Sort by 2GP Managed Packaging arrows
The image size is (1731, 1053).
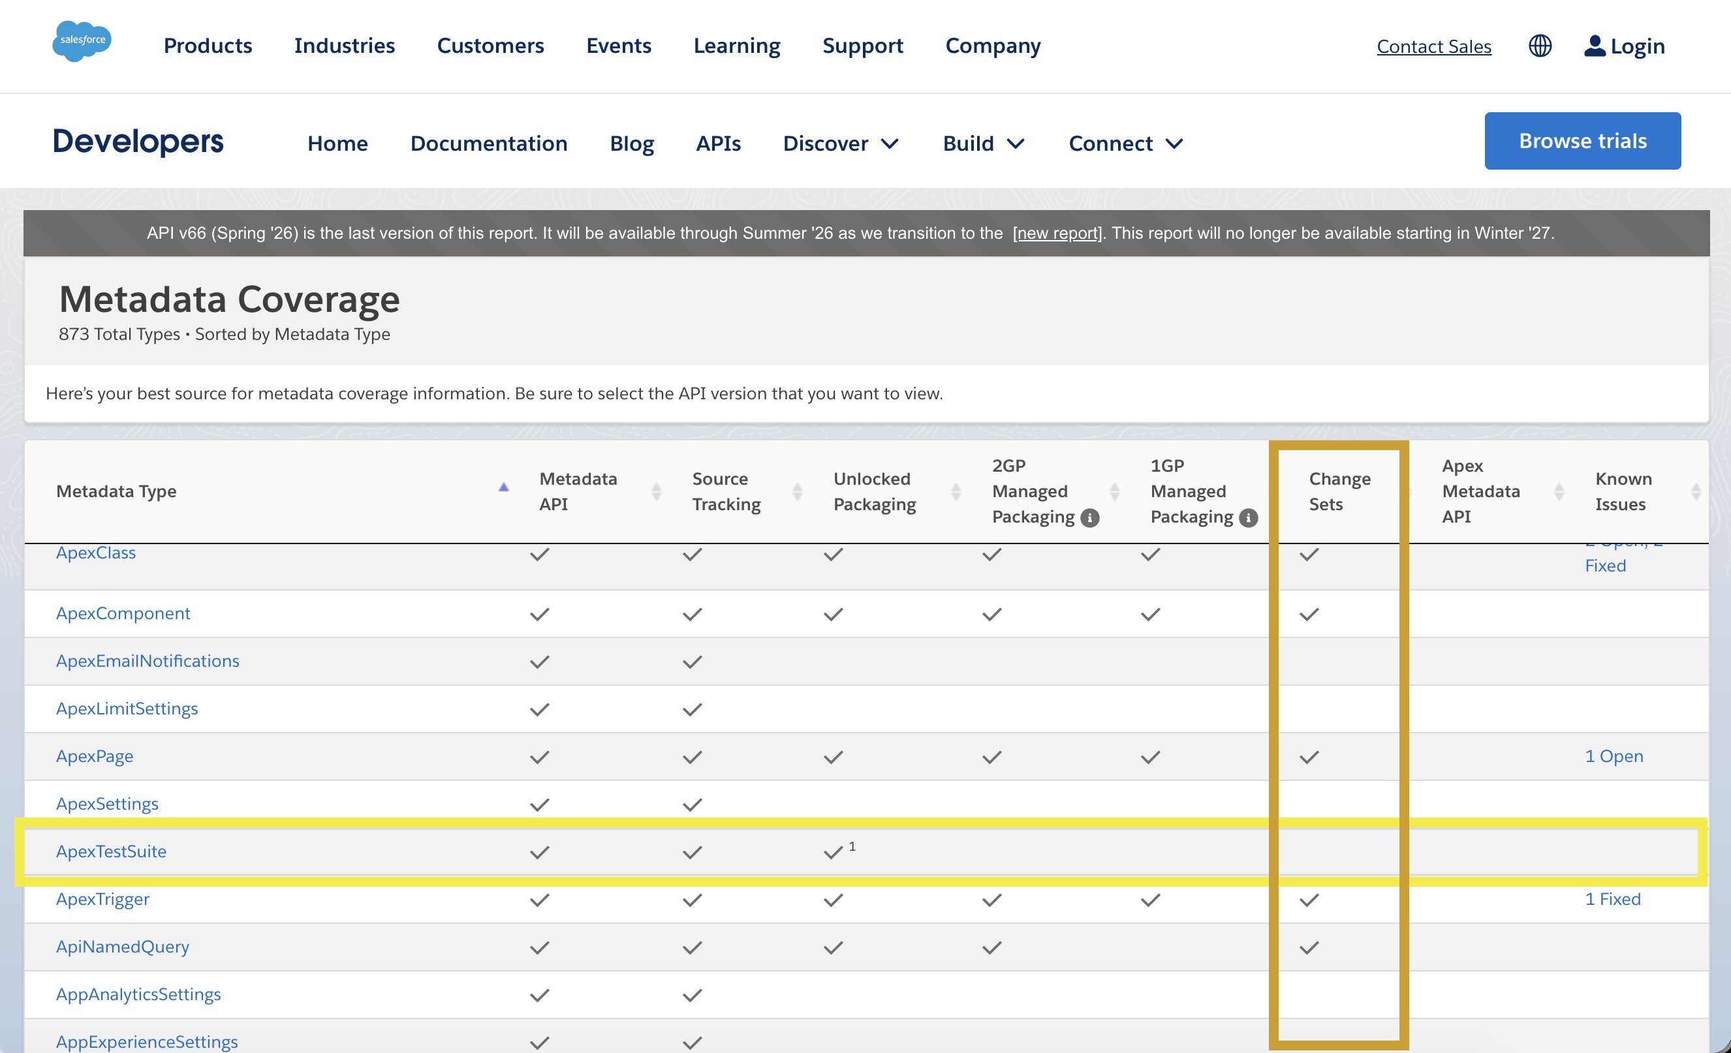[x=1115, y=491]
